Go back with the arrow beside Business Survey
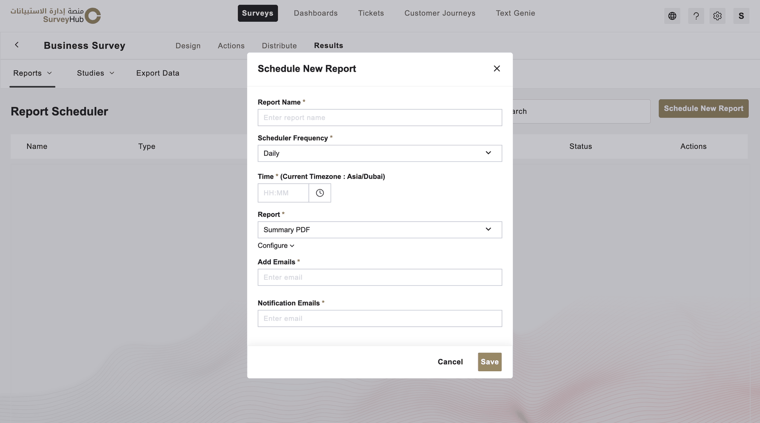Viewport: 760px width, 423px height. [17, 45]
